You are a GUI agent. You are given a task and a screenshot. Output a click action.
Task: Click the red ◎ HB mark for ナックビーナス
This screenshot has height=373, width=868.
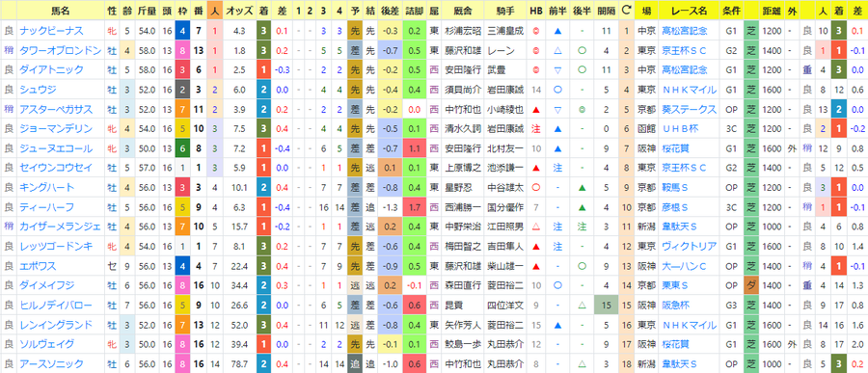(535, 31)
